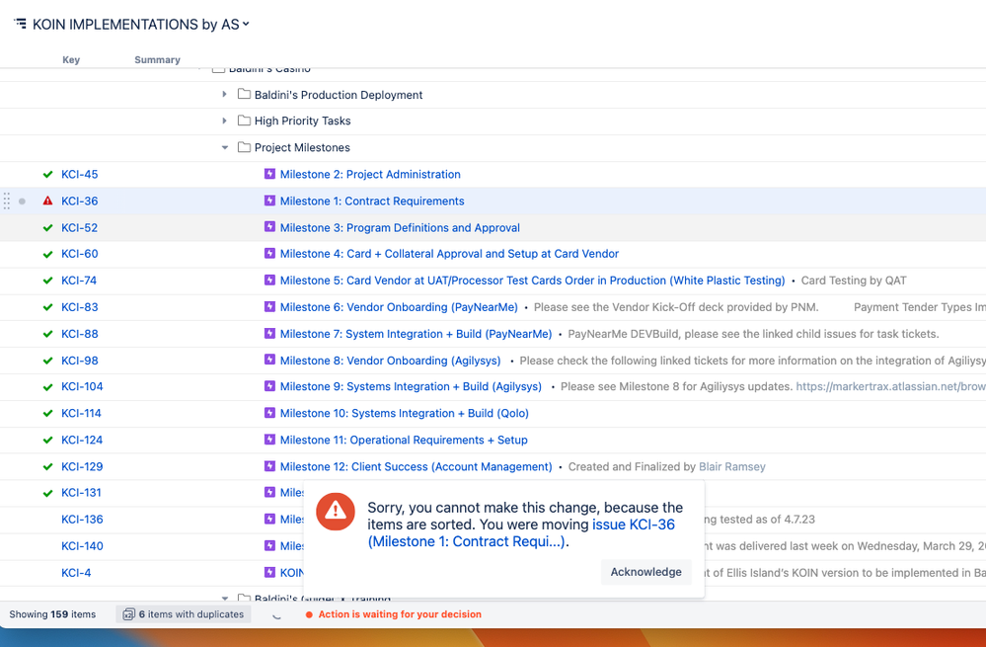This screenshot has width=986, height=647.
Task: Open issue key KCI-36
Action: point(80,201)
